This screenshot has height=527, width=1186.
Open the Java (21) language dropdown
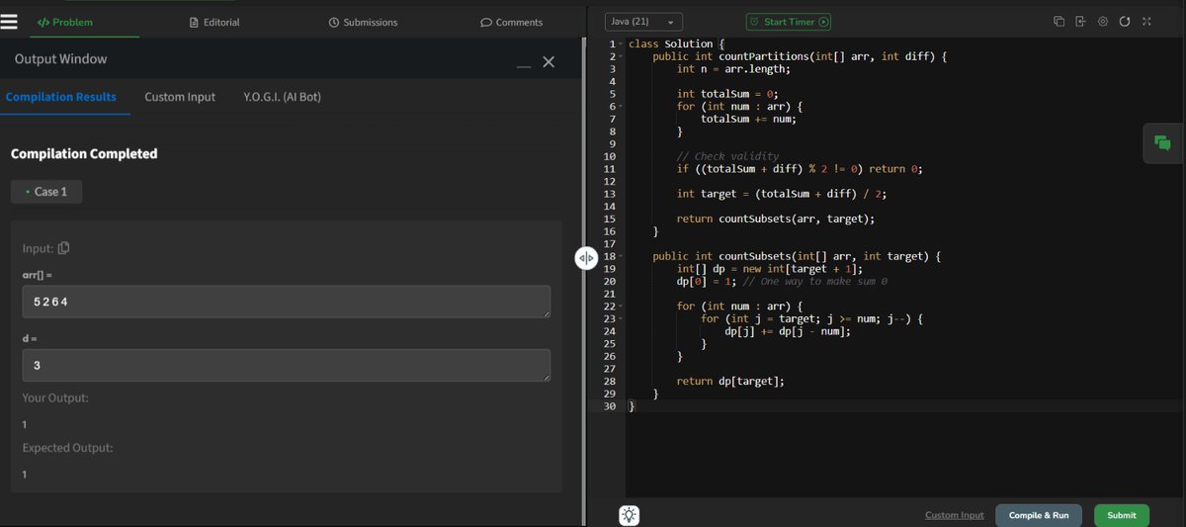[x=642, y=22]
